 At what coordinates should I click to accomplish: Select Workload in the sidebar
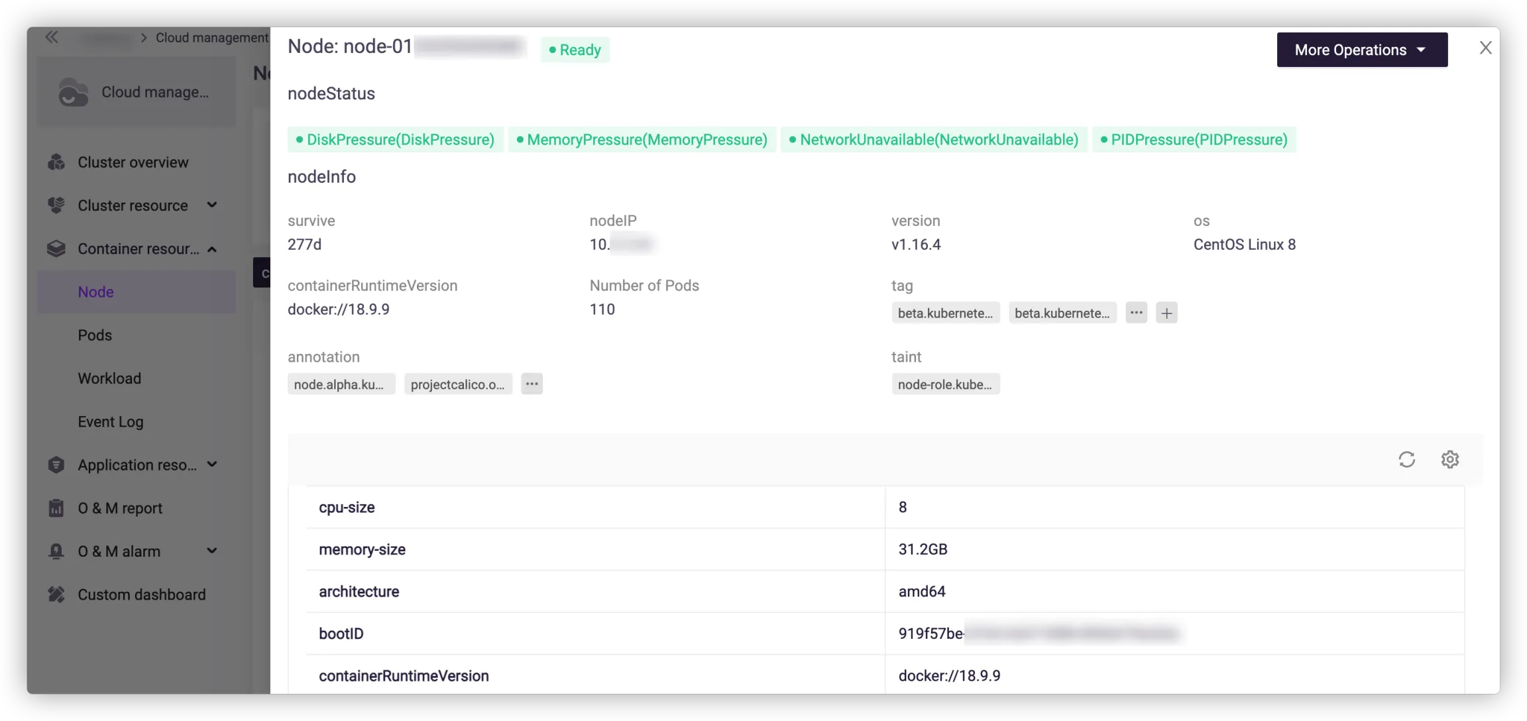coord(109,378)
